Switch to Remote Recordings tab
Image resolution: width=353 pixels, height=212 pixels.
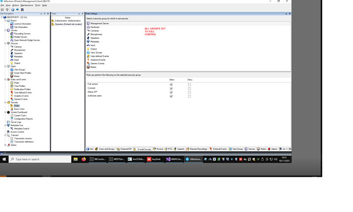point(196,149)
